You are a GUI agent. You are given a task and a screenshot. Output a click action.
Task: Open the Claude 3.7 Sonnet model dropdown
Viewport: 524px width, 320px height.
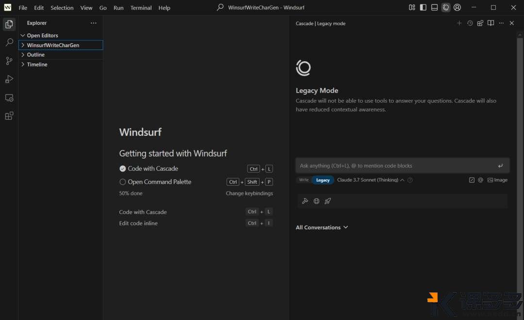pos(371,180)
